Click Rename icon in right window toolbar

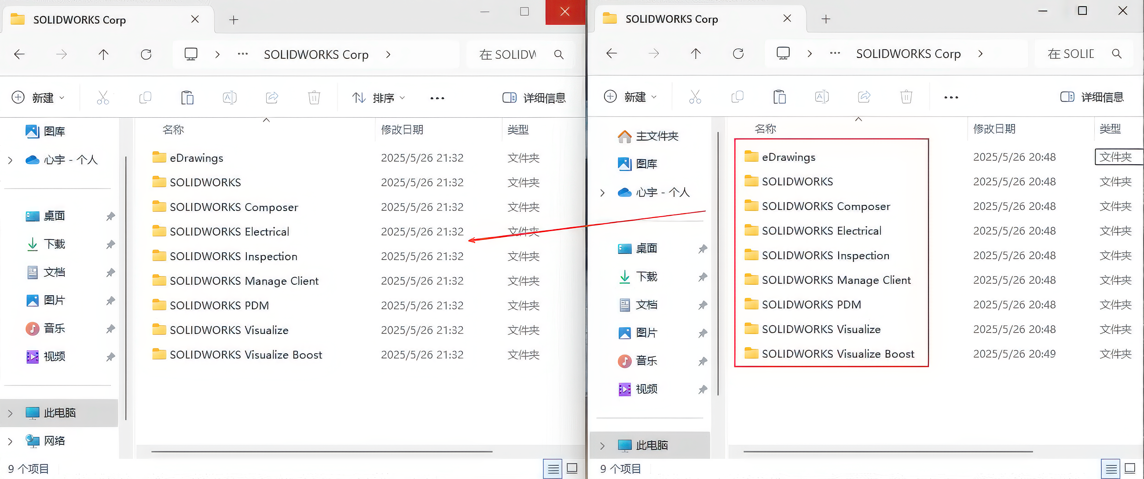[x=821, y=97]
